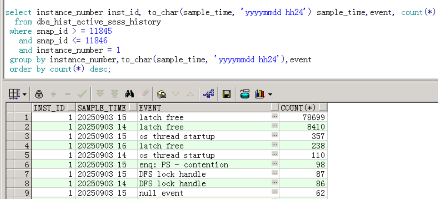Open ellipsis button in row 4 latch free

[275, 145]
